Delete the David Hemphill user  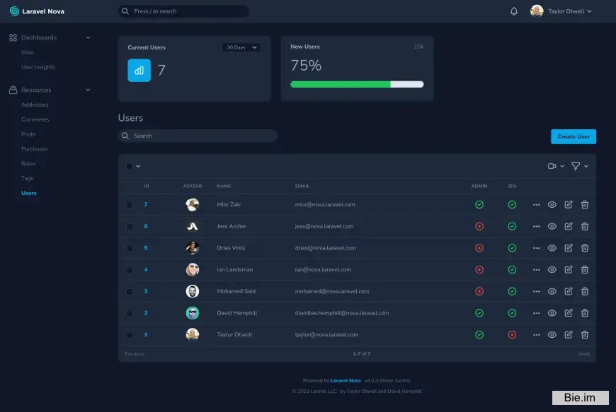pyautogui.click(x=585, y=313)
